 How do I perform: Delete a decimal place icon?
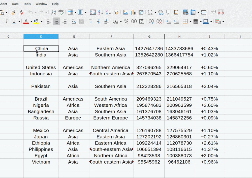pos(159,21)
